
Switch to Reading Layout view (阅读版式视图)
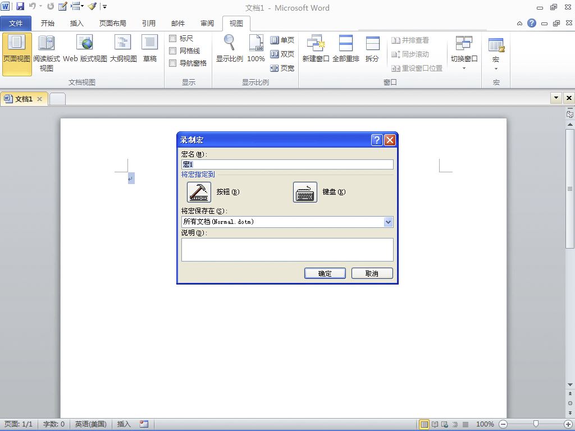[x=46, y=54]
